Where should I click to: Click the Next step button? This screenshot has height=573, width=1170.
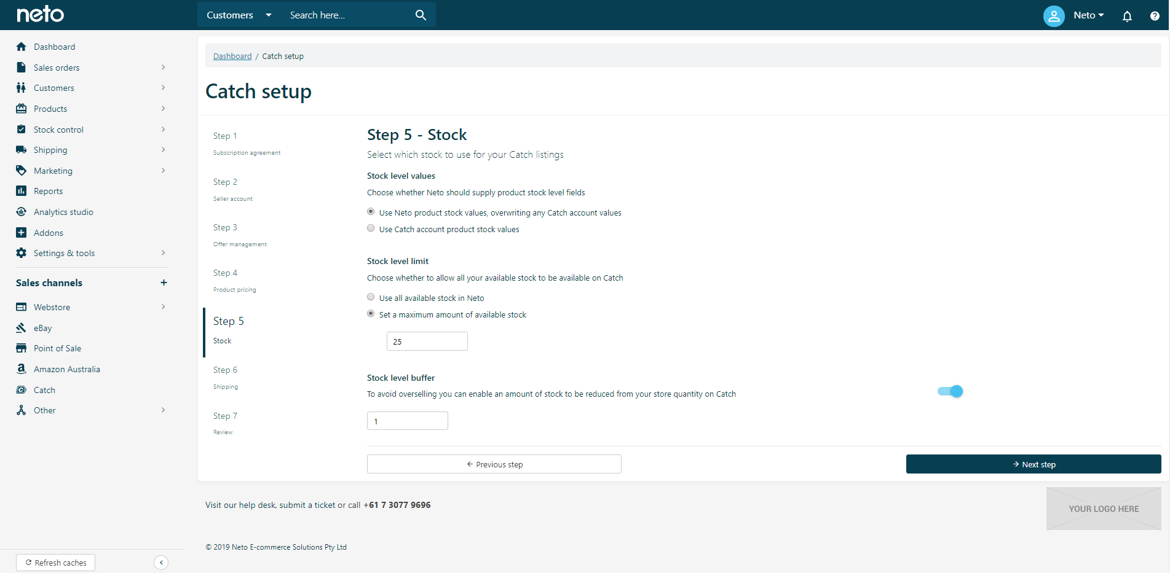click(1034, 464)
